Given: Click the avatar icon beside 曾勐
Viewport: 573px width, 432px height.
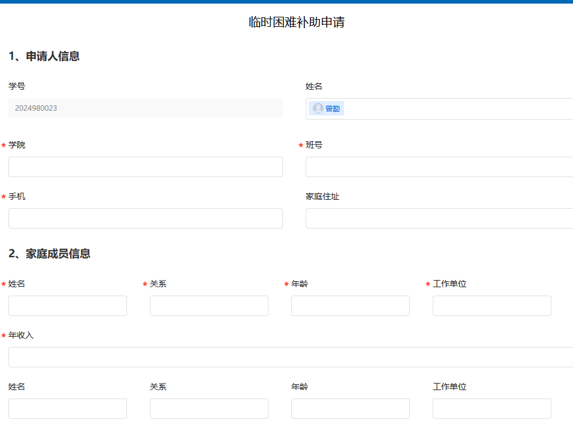Looking at the screenshot, I should point(318,108).
